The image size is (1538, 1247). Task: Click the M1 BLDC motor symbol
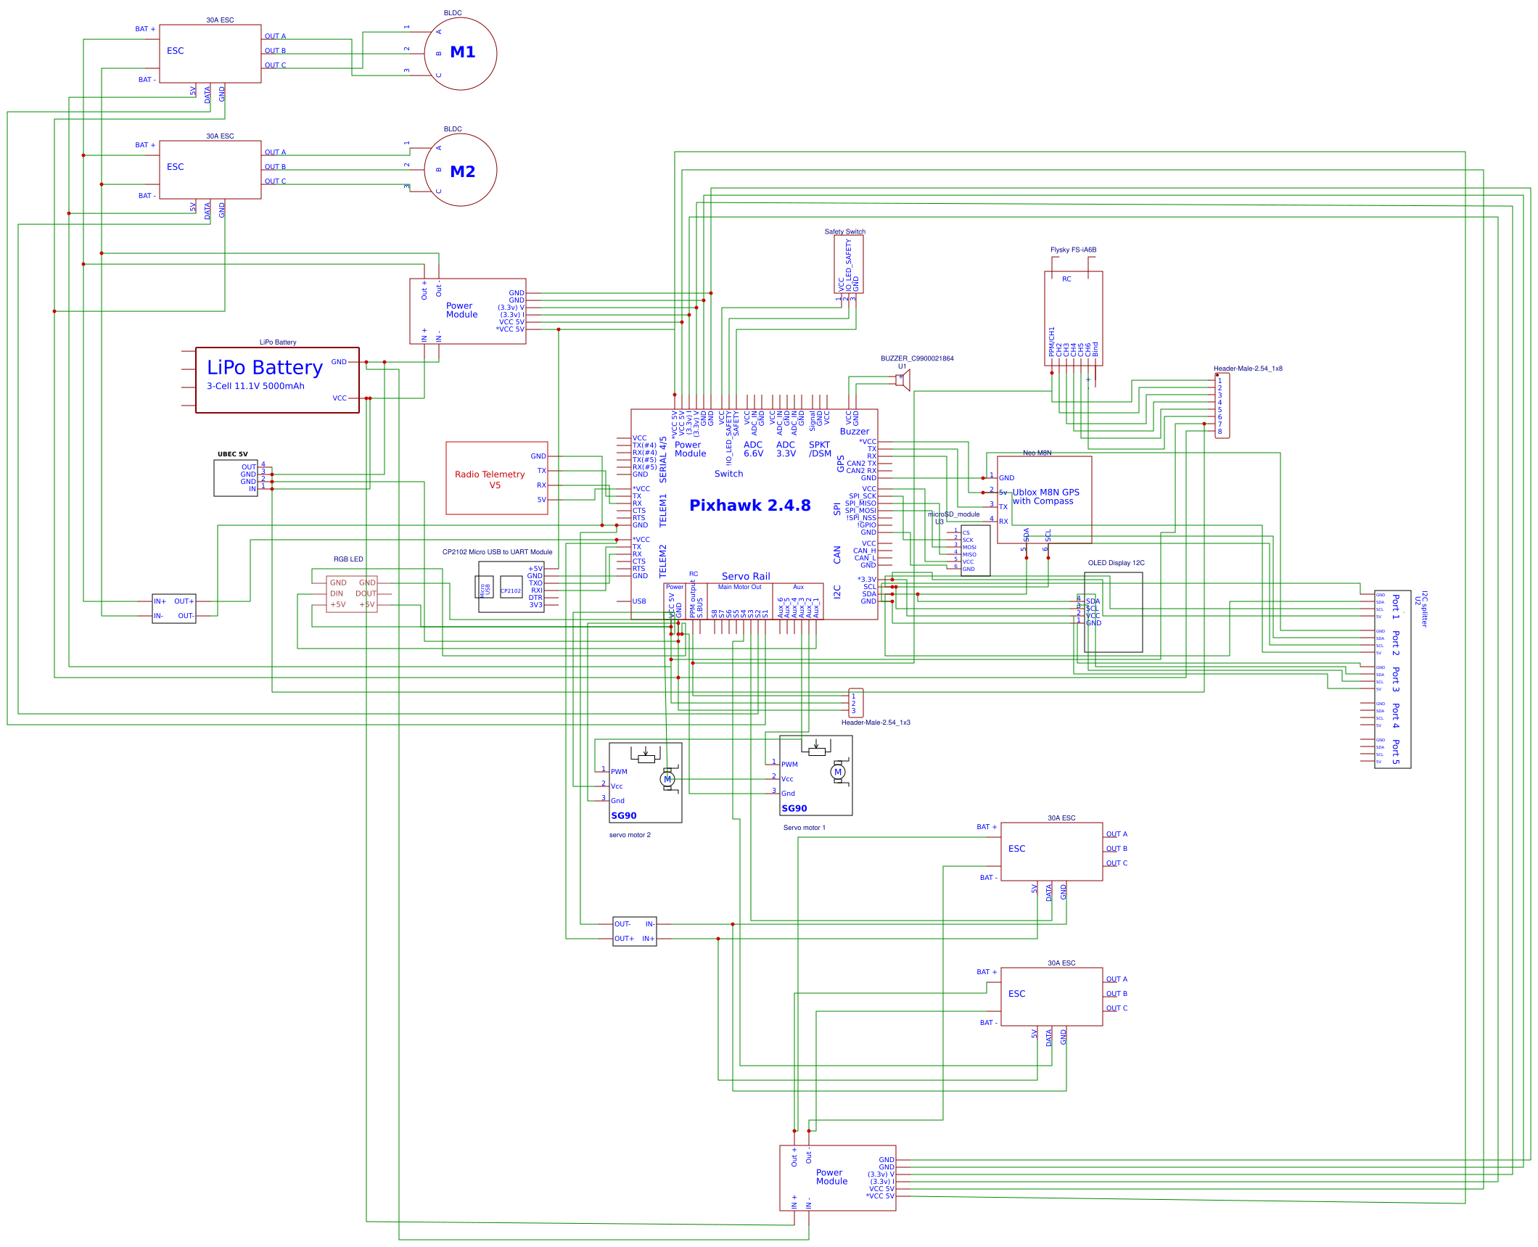(461, 54)
